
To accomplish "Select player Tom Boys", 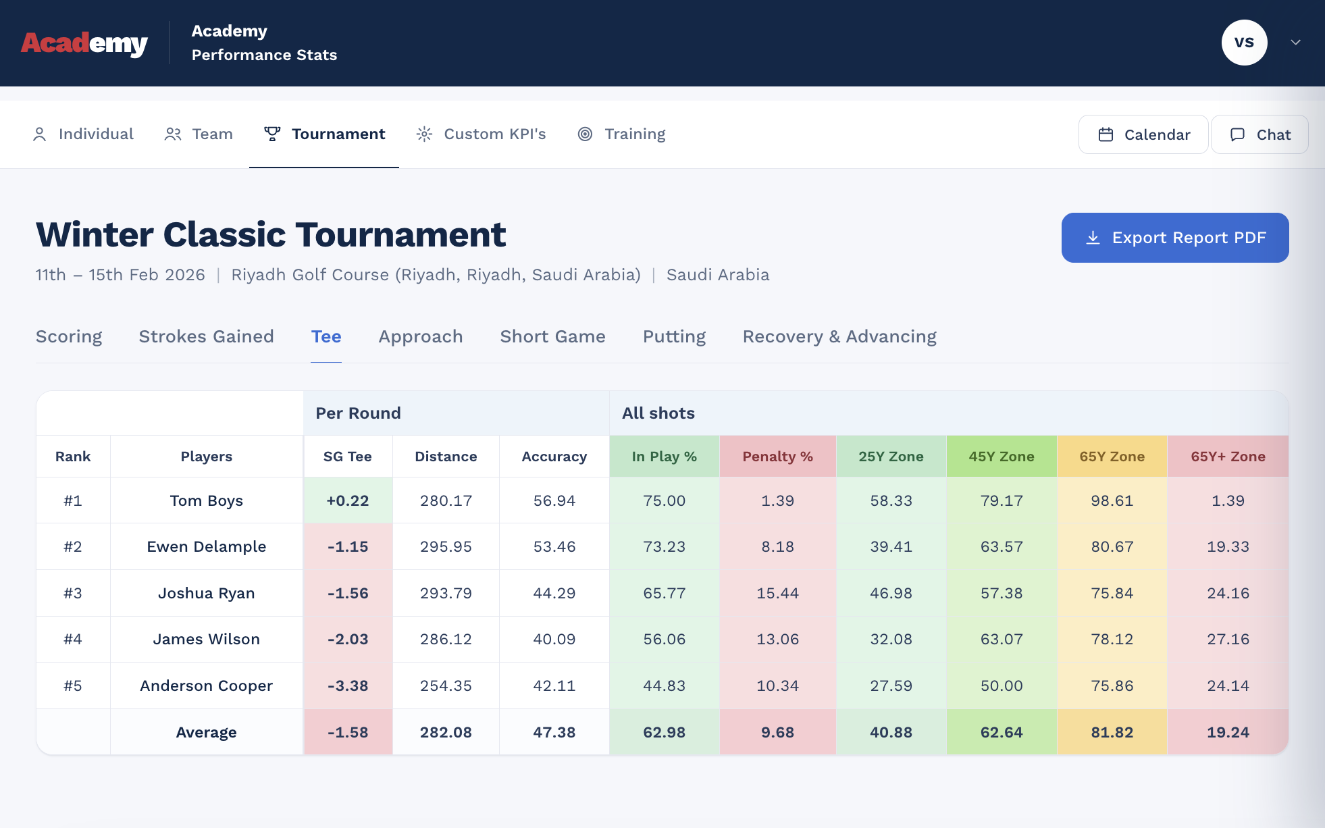I will pos(207,501).
